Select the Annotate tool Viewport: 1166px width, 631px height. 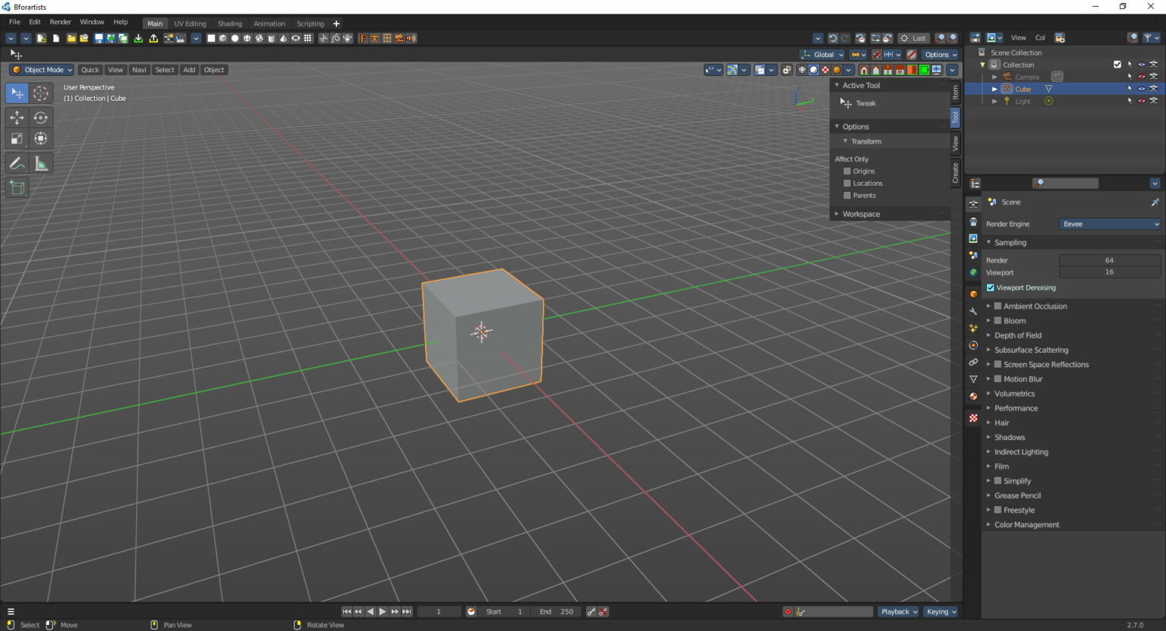tap(16, 162)
